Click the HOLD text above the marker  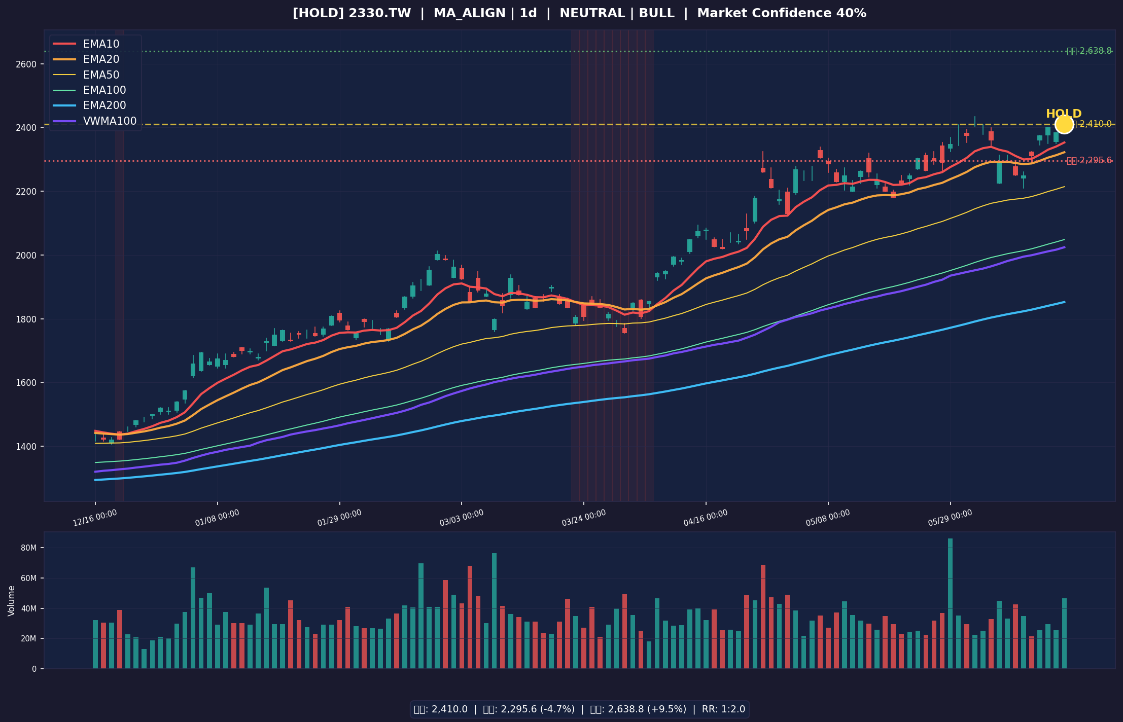(1064, 114)
